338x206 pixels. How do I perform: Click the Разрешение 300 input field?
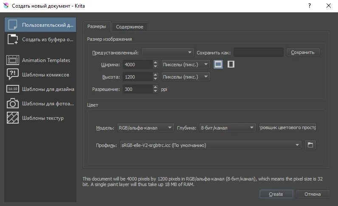(138, 89)
